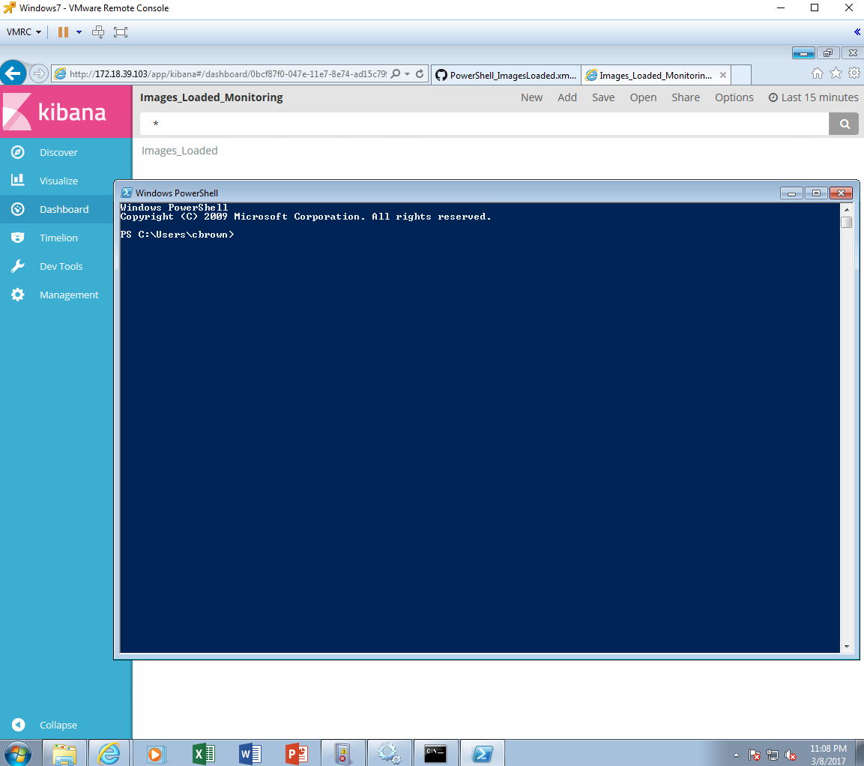This screenshot has width=864, height=766.
Task: Go back with the browser back arrow
Action: 13,73
